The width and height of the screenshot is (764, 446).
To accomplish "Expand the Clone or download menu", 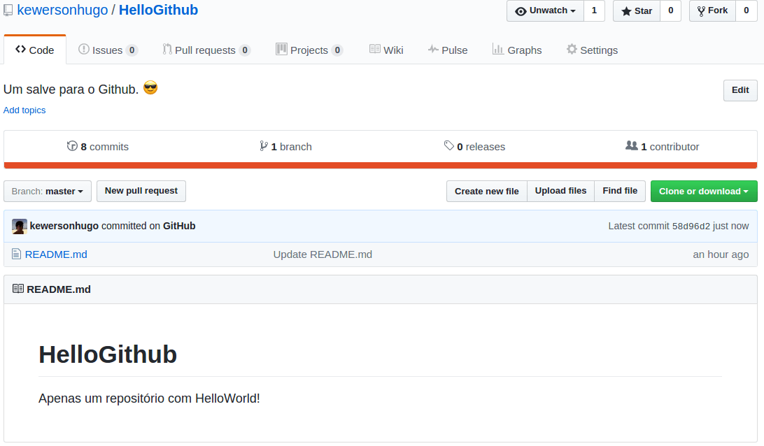I will point(704,191).
